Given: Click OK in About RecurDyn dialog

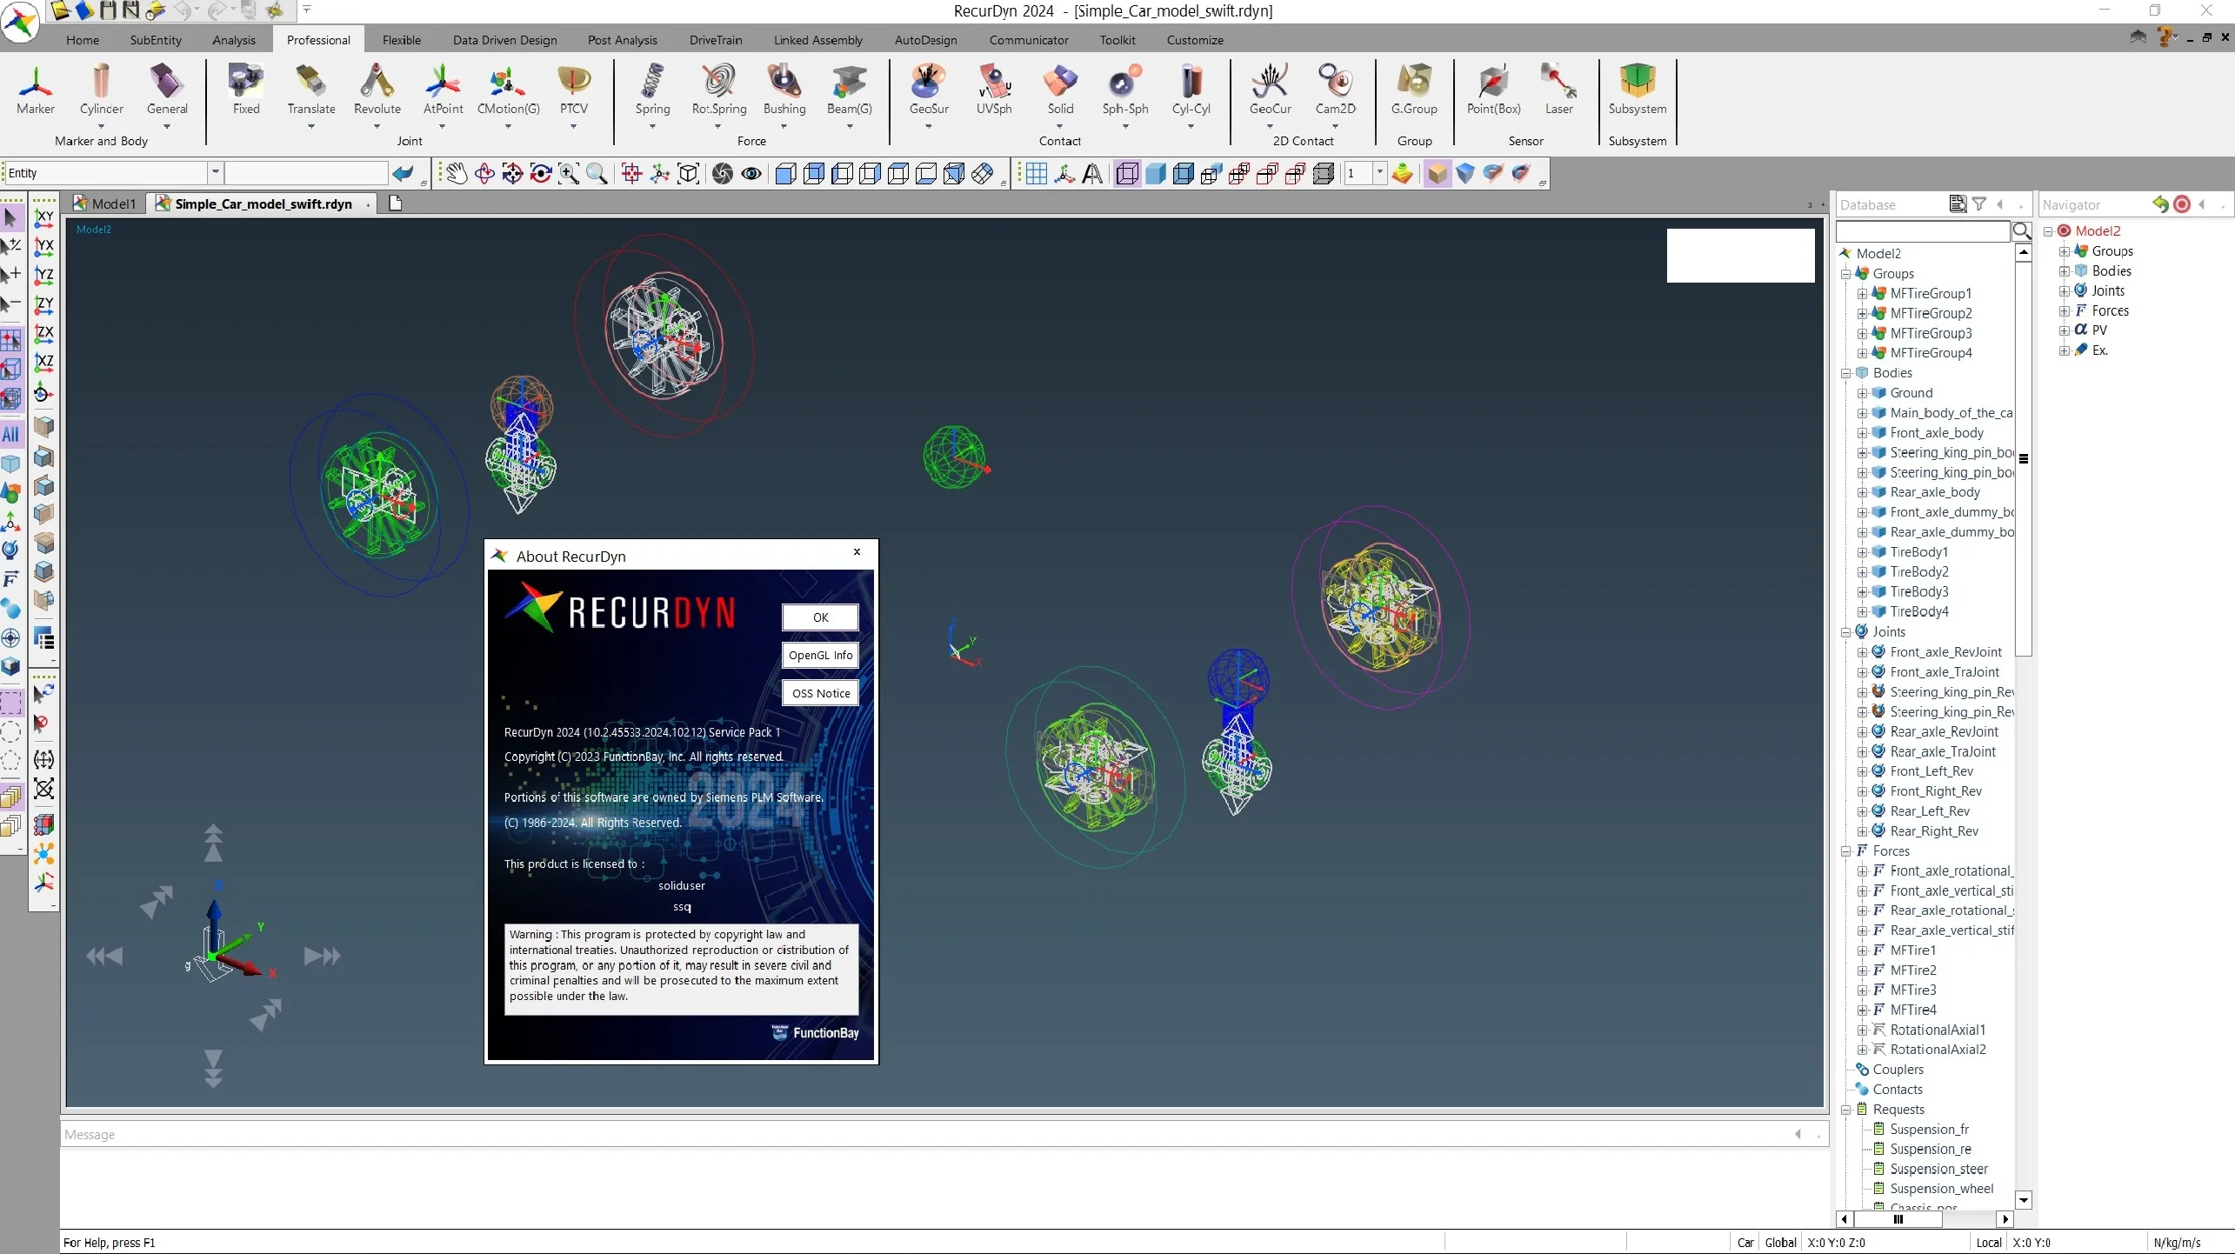Looking at the screenshot, I should click(820, 617).
